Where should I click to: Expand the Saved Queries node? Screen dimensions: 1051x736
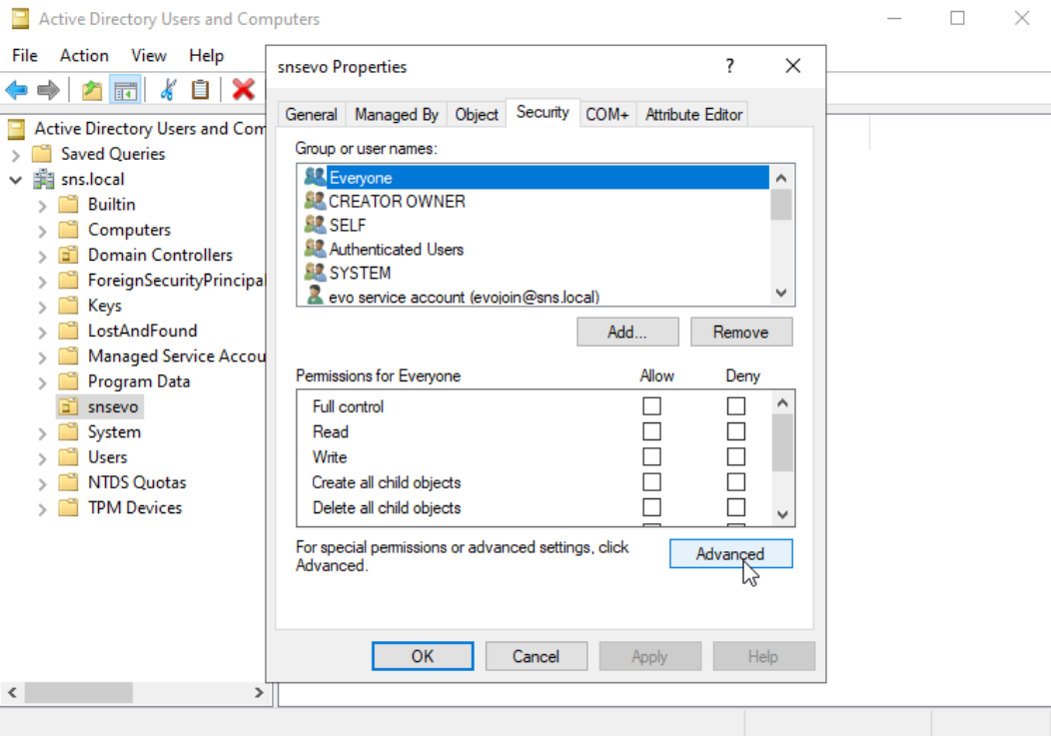pyautogui.click(x=16, y=156)
